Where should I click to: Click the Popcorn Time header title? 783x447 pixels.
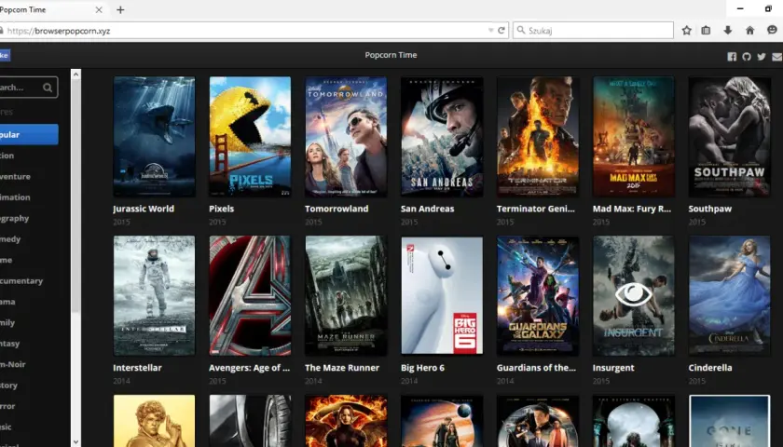pyautogui.click(x=391, y=55)
